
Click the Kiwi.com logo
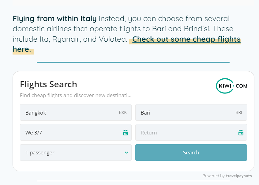click(x=231, y=86)
